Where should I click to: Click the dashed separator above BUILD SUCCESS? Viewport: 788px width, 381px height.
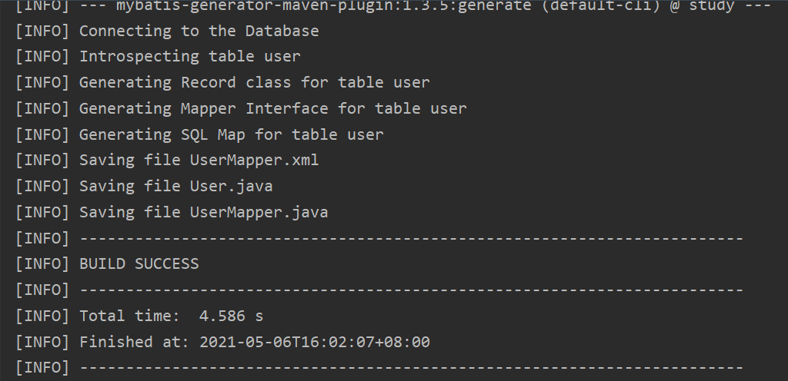click(x=411, y=239)
